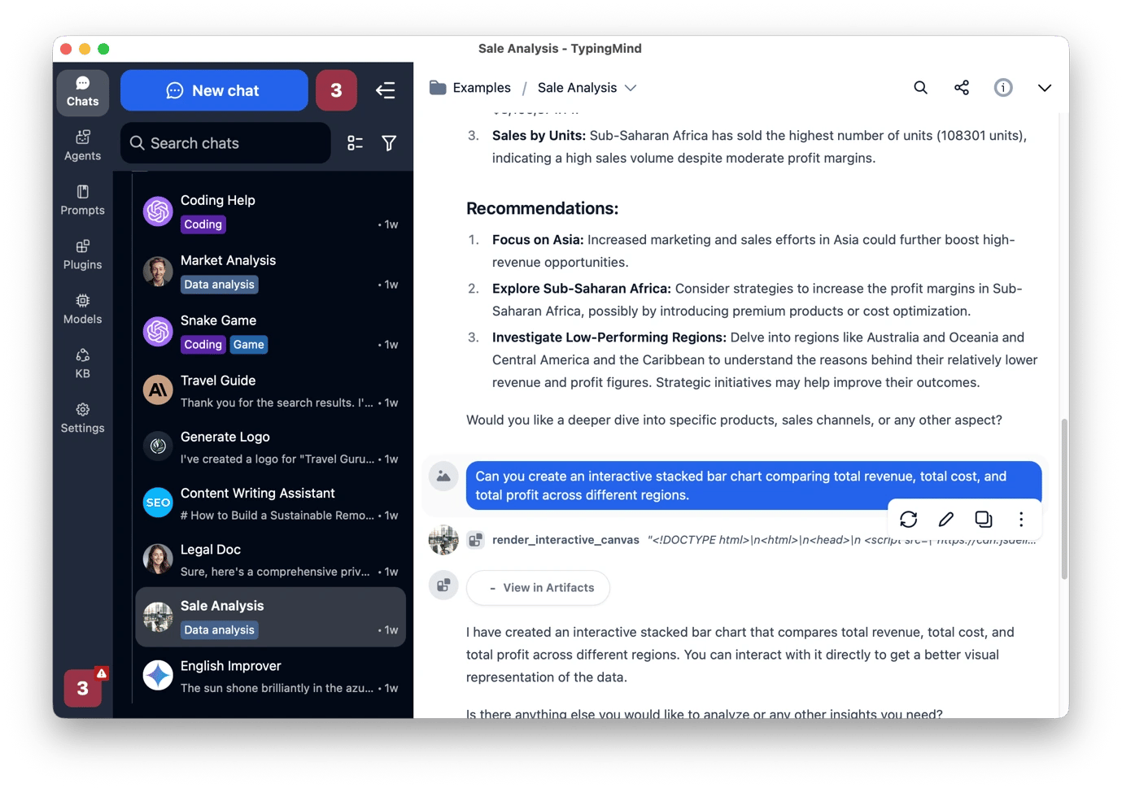Open the Agents sidebar tab
The image size is (1122, 788).
82,146
